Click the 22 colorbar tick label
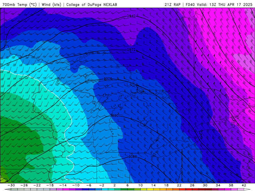This screenshot has width=255, height=191. pos(179,185)
